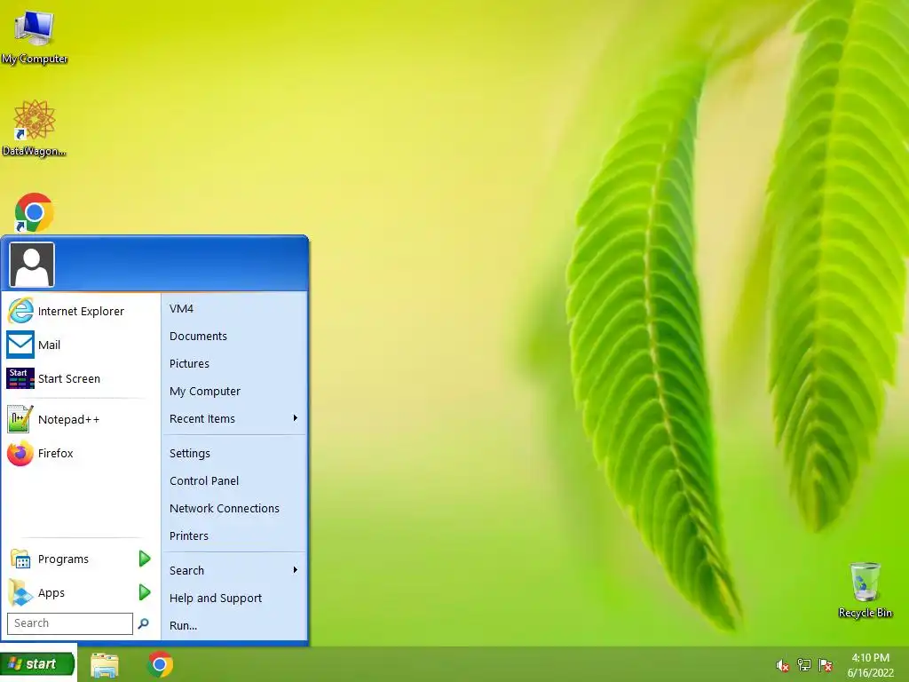The height and width of the screenshot is (682, 909).
Task: Open Chrome from the taskbar
Action: pos(160,664)
